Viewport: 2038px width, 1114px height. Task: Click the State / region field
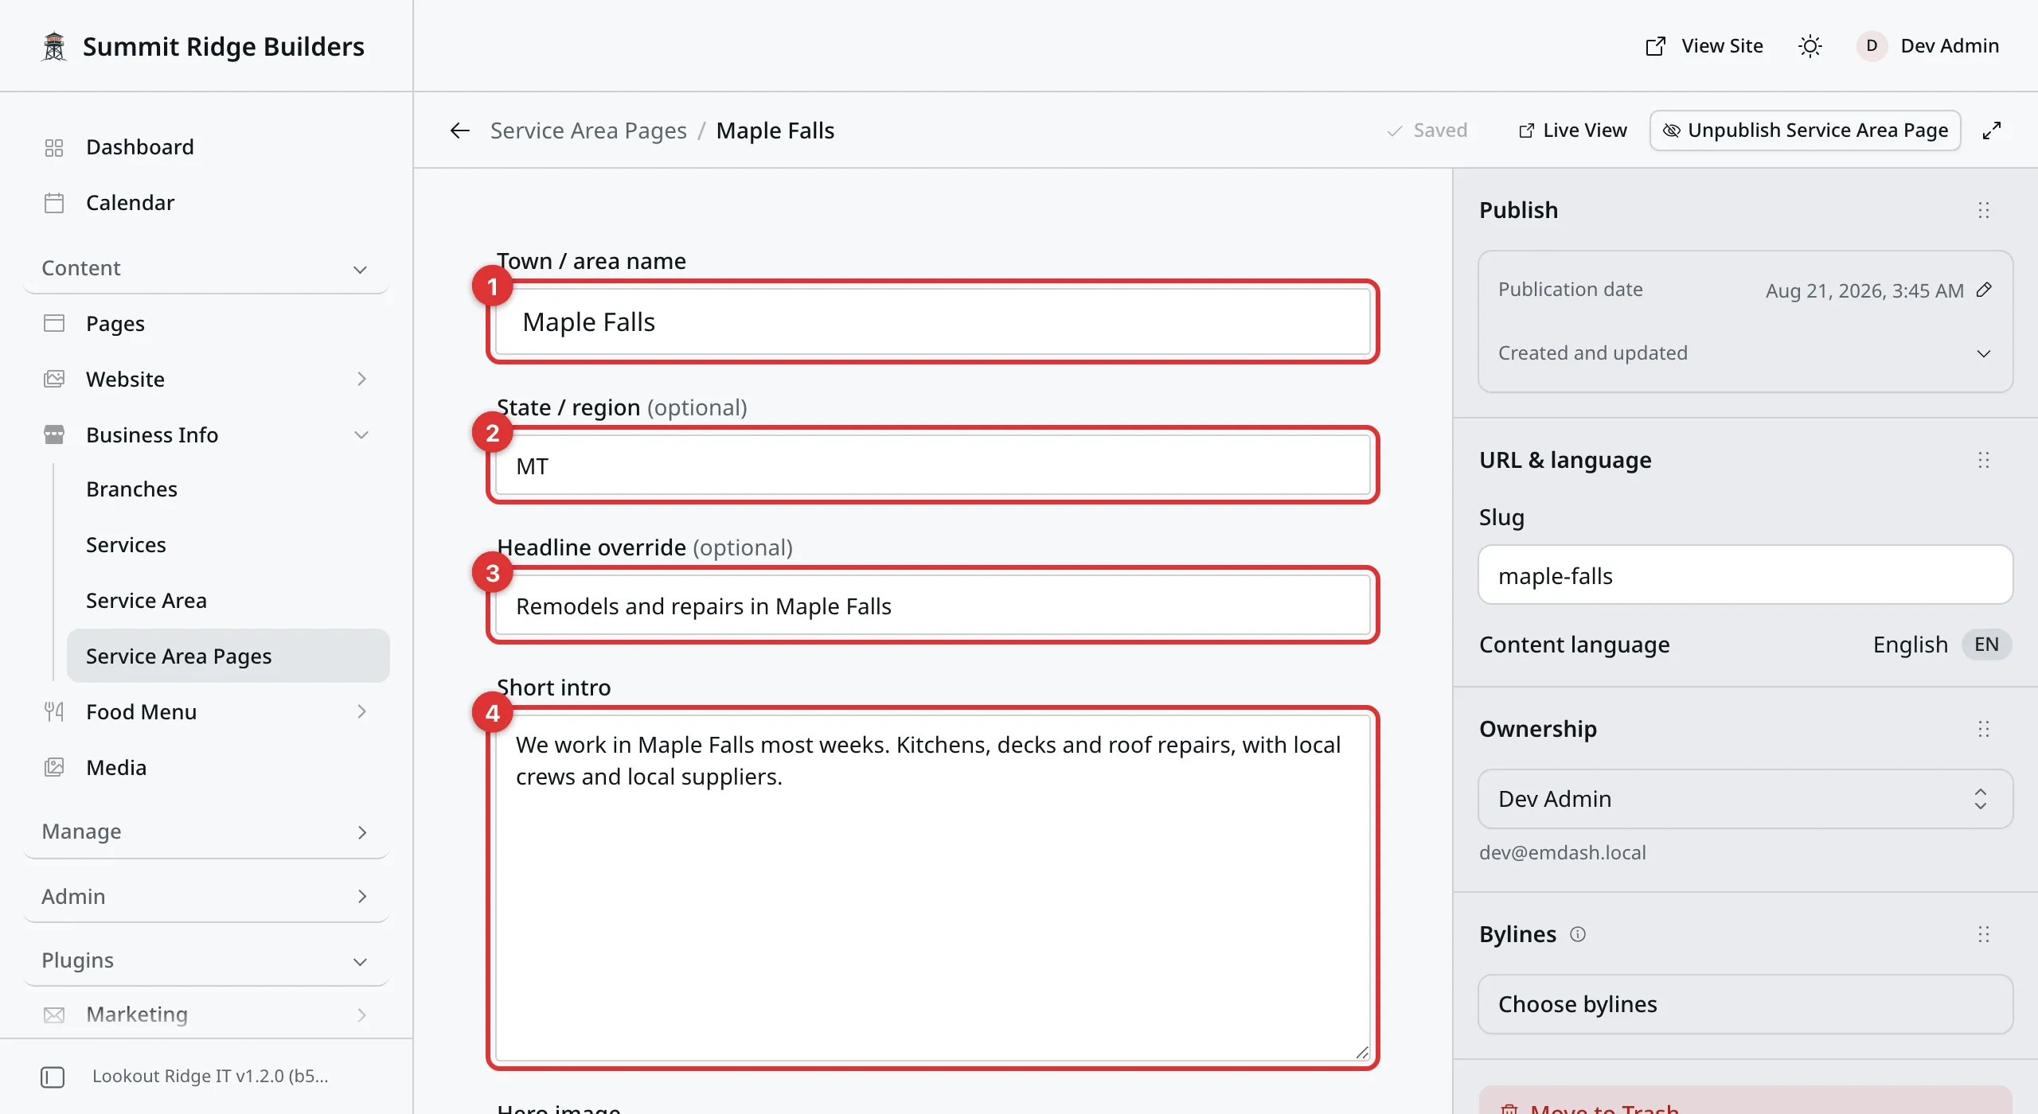pos(932,466)
